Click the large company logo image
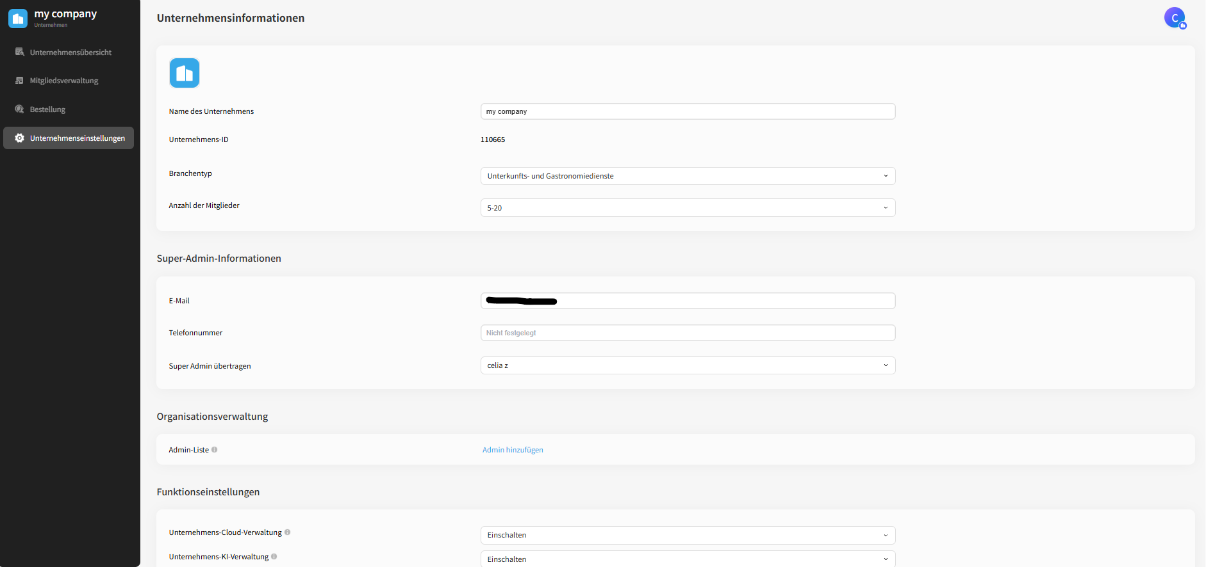 point(185,73)
